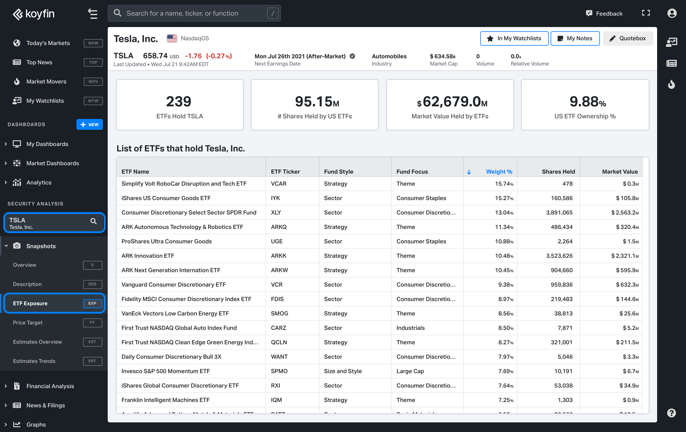Click the Feedback speech bubble icon
This screenshot has width=686, height=432.
[x=589, y=13]
